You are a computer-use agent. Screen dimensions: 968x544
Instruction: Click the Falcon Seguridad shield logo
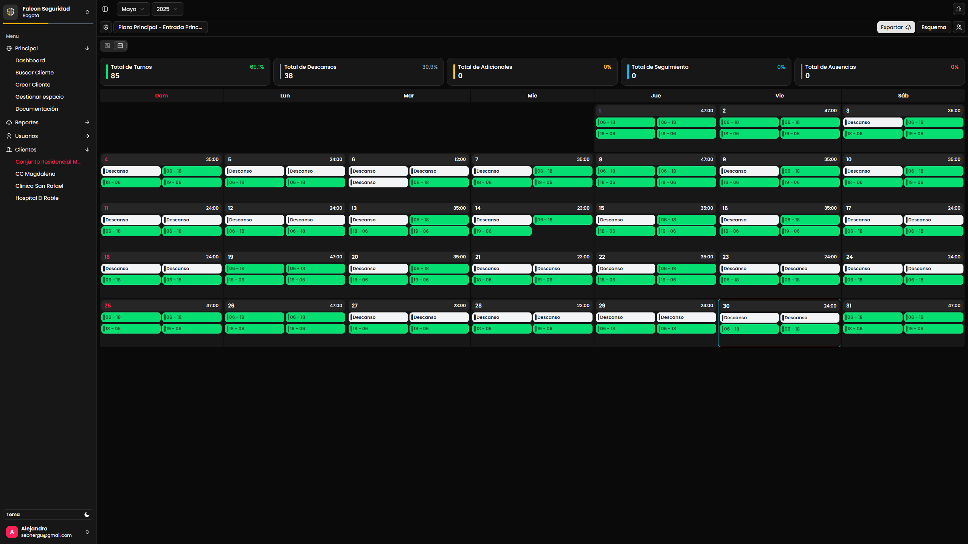[11, 12]
